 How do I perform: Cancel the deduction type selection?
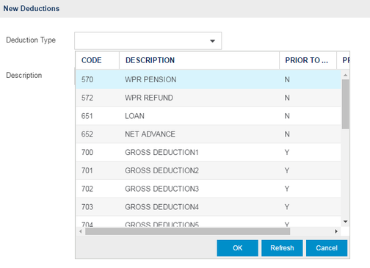pos(327,248)
